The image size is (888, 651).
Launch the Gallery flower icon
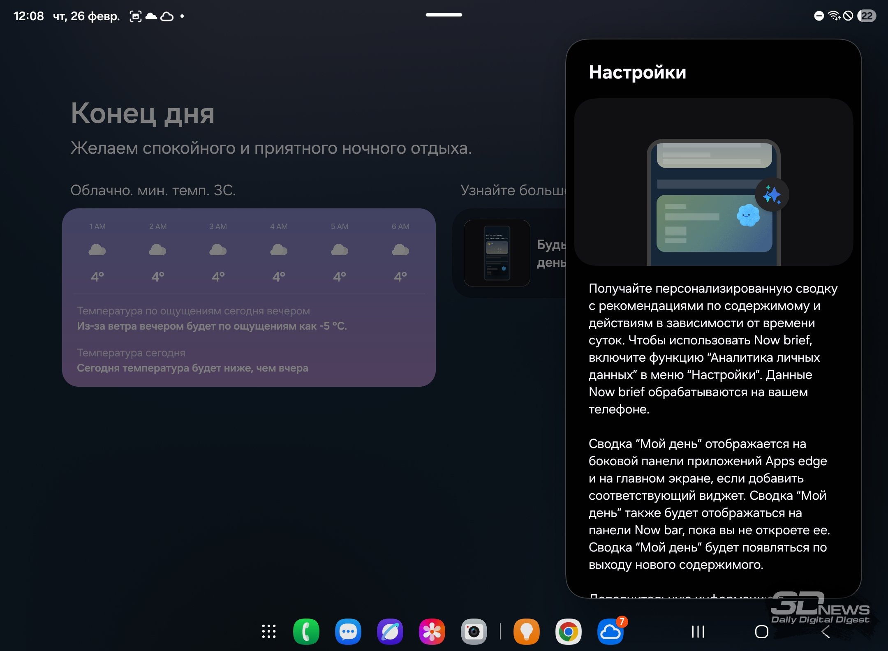pyautogui.click(x=432, y=631)
